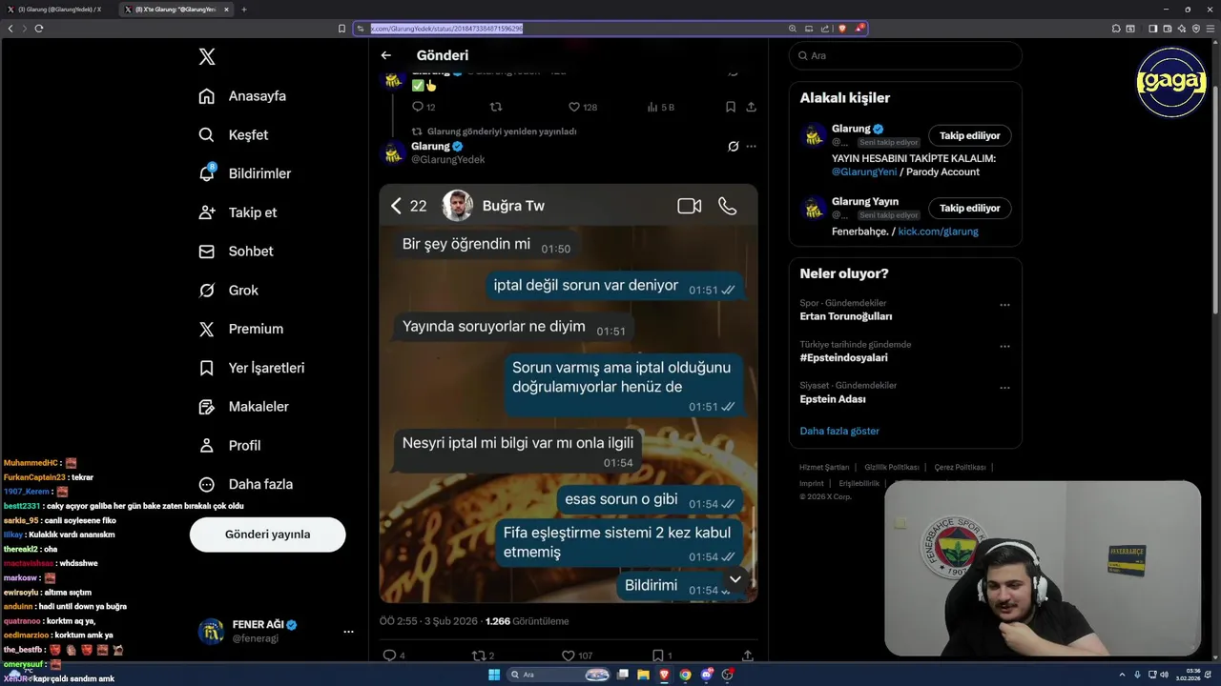Reload the page in browser
This screenshot has height=686, width=1221.
pyautogui.click(x=39, y=29)
